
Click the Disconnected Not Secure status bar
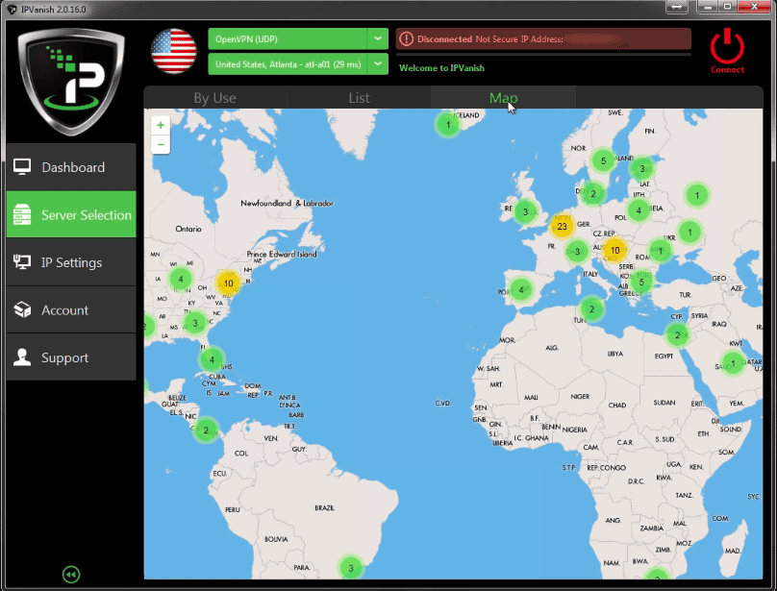pos(543,39)
